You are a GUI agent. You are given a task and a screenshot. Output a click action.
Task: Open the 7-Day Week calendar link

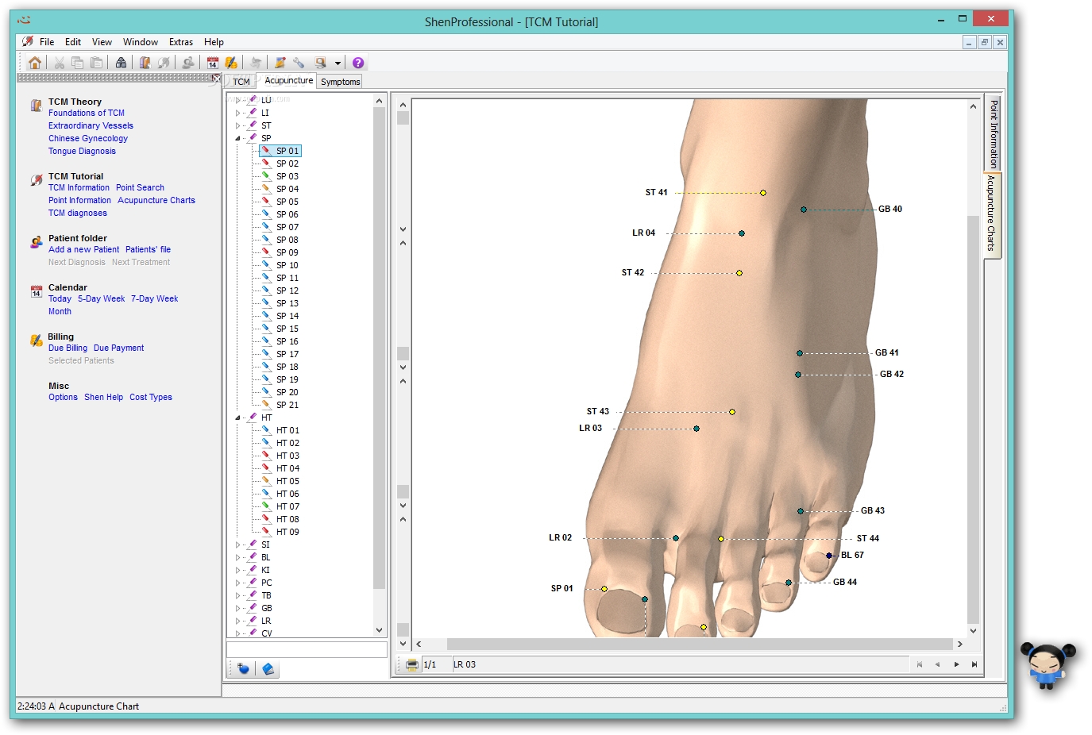(154, 298)
